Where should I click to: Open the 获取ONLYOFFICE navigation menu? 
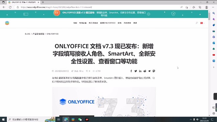[x=108, y=23]
